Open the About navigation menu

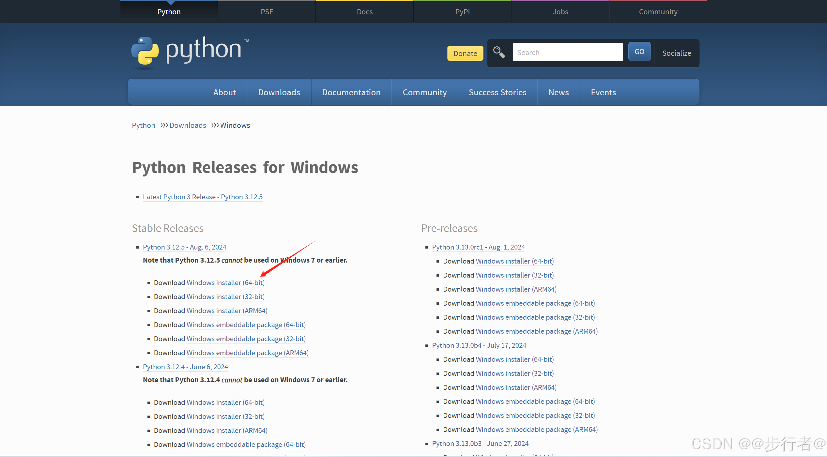[224, 92]
